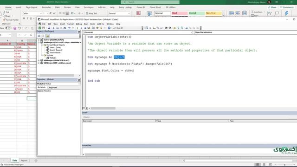Run the macro with the play icon

[77, 28]
